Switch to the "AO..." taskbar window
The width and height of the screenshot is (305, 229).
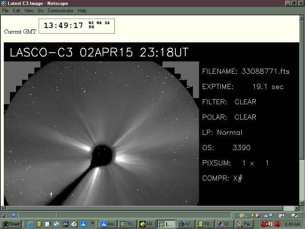click(148, 224)
